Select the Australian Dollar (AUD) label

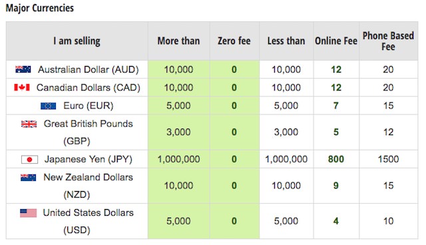pos(89,69)
